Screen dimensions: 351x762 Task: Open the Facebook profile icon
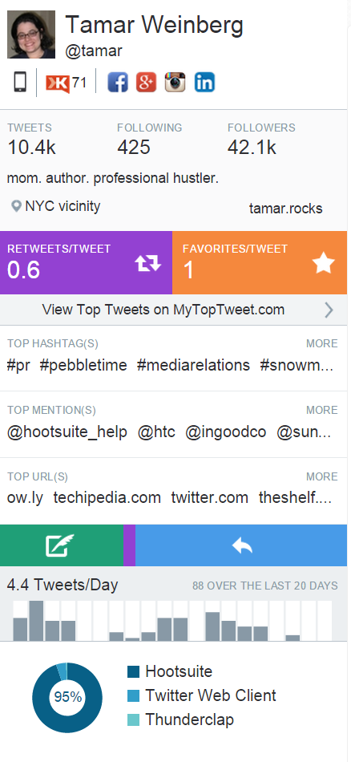point(118,82)
